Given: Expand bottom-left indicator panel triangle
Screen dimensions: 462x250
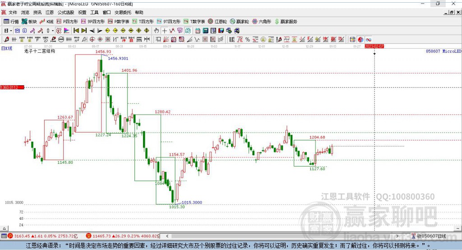Looking at the screenshot, I should coord(4,228).
